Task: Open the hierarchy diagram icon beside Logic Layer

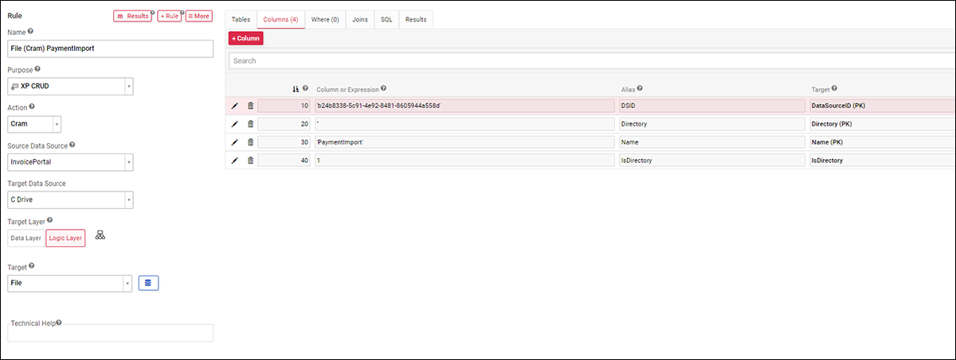Action: tap(100, 235)
